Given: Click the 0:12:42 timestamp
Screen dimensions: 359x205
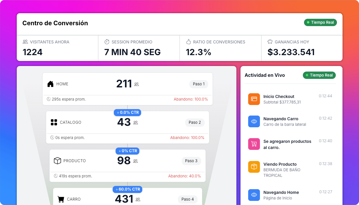Looking at the screenshot, I should 325,118.
